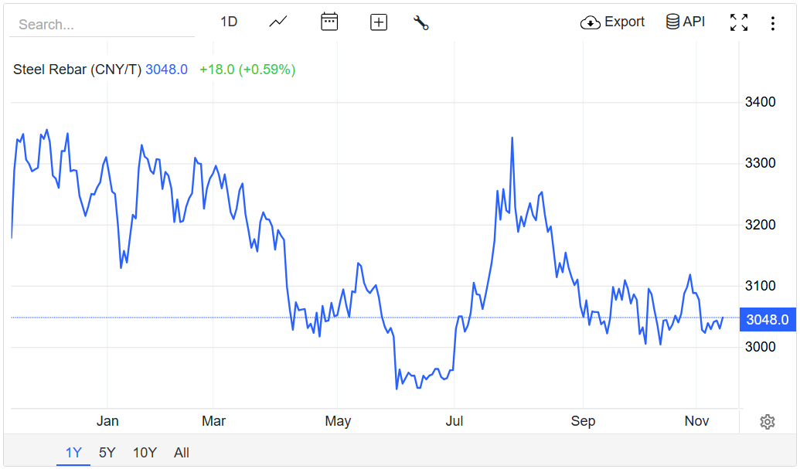Image resolution: width=800 pixels, height=469 pixels.
Task: Open the line chart type selector
Action: 278,22
